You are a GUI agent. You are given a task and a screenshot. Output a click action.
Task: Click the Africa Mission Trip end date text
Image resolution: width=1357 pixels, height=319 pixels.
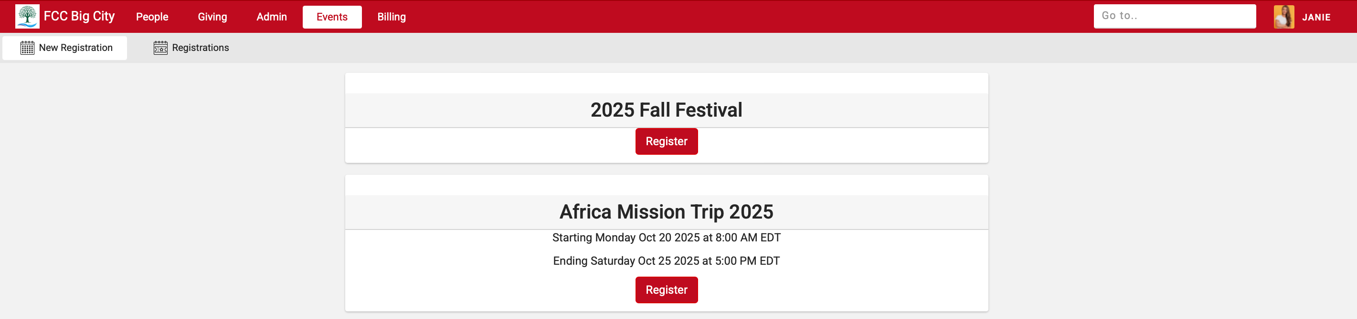tap(666, 260)
